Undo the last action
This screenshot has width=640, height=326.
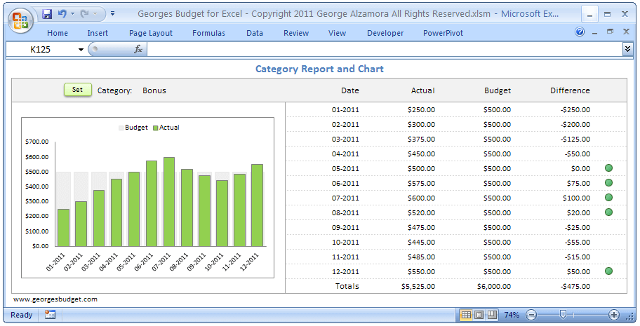(x=62, y=14)
